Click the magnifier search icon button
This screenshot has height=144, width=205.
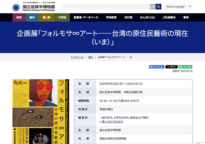coord(159,7)
